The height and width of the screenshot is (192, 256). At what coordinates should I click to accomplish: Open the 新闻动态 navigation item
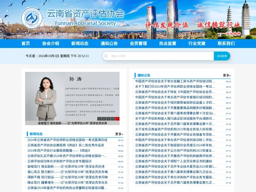[80, 43]
